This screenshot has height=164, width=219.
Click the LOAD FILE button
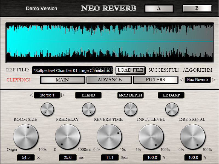click(131, 70)
